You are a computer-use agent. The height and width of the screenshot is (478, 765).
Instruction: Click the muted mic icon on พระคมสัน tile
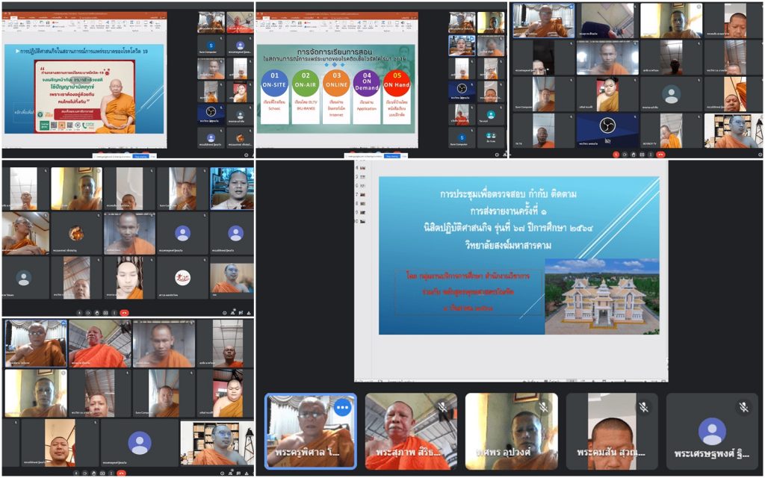pos(643,408)
